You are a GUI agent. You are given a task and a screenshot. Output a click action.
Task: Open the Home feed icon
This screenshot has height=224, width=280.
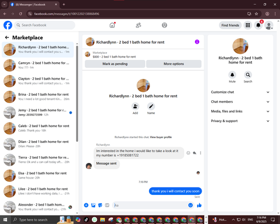click(112, 25)
